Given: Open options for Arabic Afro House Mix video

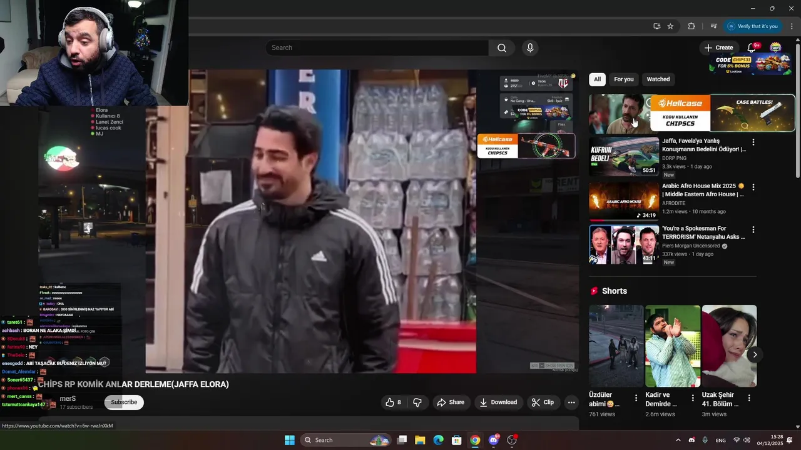Looking at the screenshot, I should tap(753, 187).
